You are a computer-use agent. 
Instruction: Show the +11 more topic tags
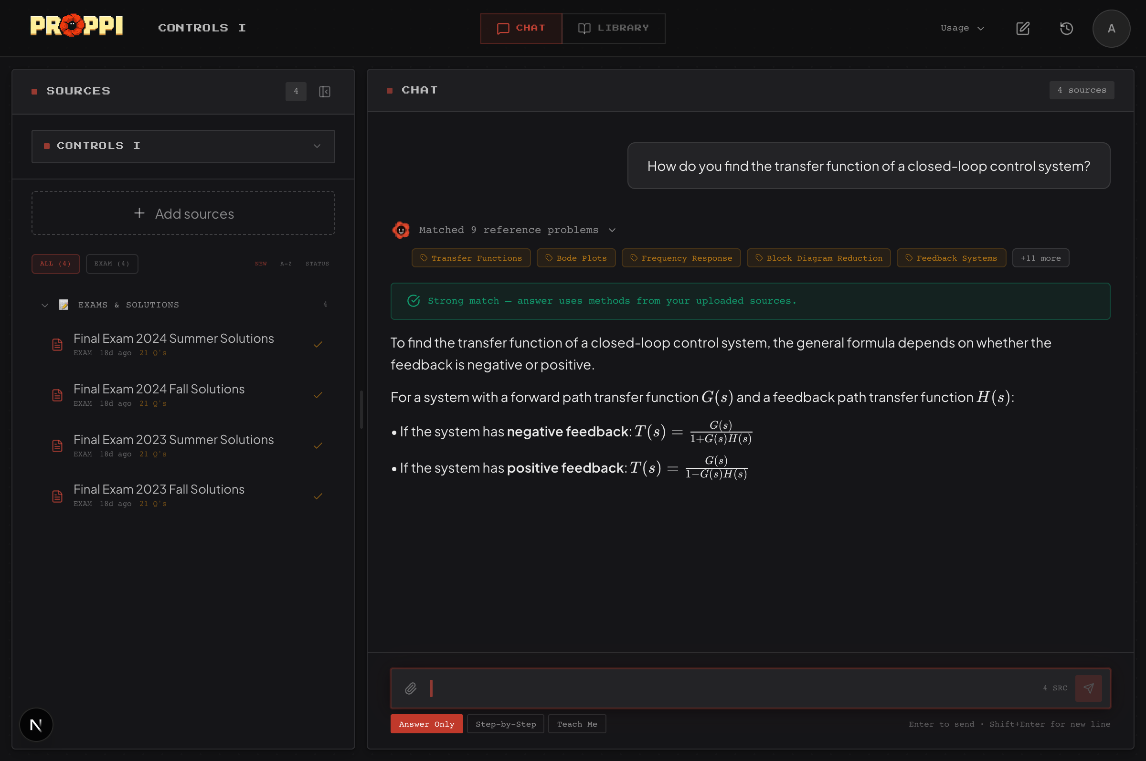(1040, 258)
